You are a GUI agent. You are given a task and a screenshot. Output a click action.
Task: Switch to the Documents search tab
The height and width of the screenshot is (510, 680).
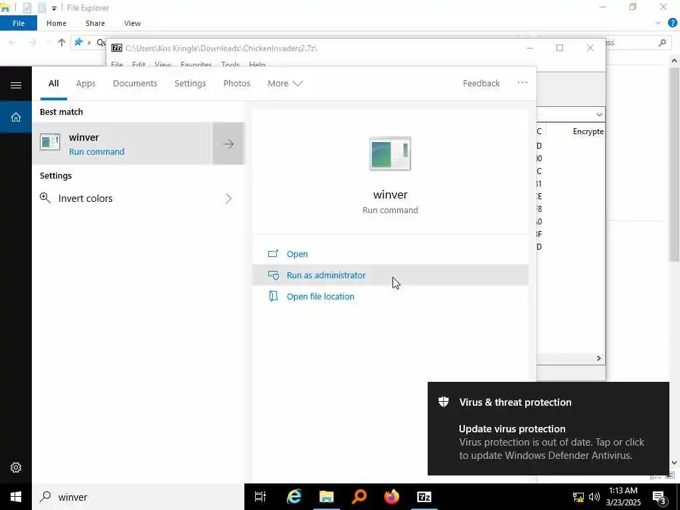pos(135,83)
